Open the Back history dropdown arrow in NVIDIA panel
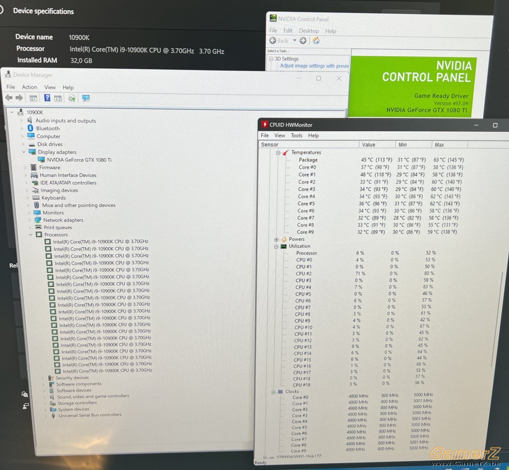The width and height of the screenshot is (509, 470). click(x=295, y=41)
